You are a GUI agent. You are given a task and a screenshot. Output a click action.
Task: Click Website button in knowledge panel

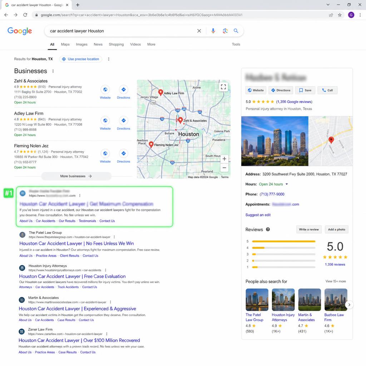pyautogui.click(x=256, y=90)
